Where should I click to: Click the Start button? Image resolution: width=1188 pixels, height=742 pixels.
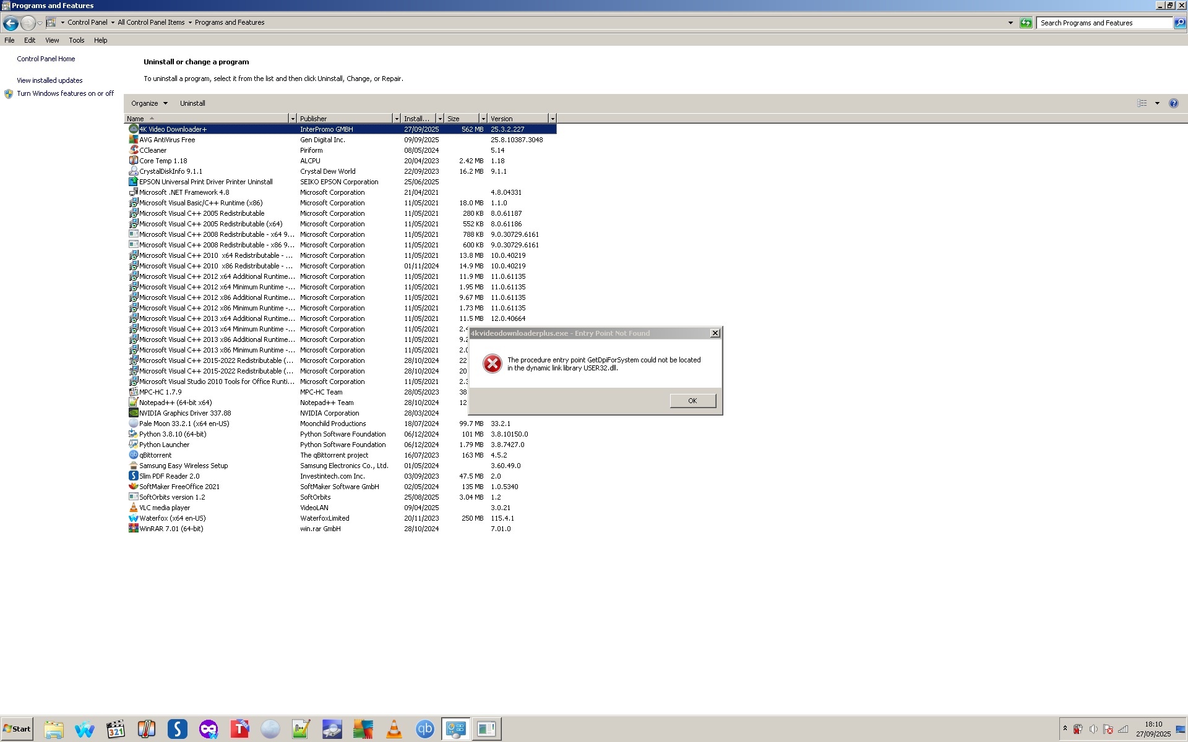coord(17,729)
